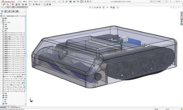Open the Undo history dropdown arrow
Viewport: 183px width, 110px height.
[79, 2]
